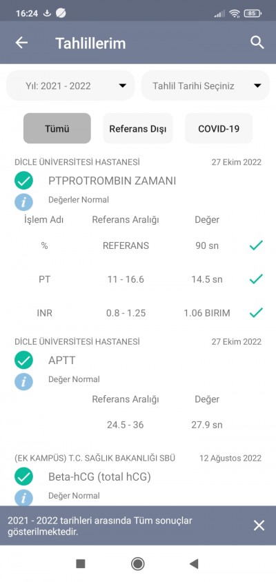Open the Yıl: 2021 - 2022 dropdown

[x=70, y=86]
